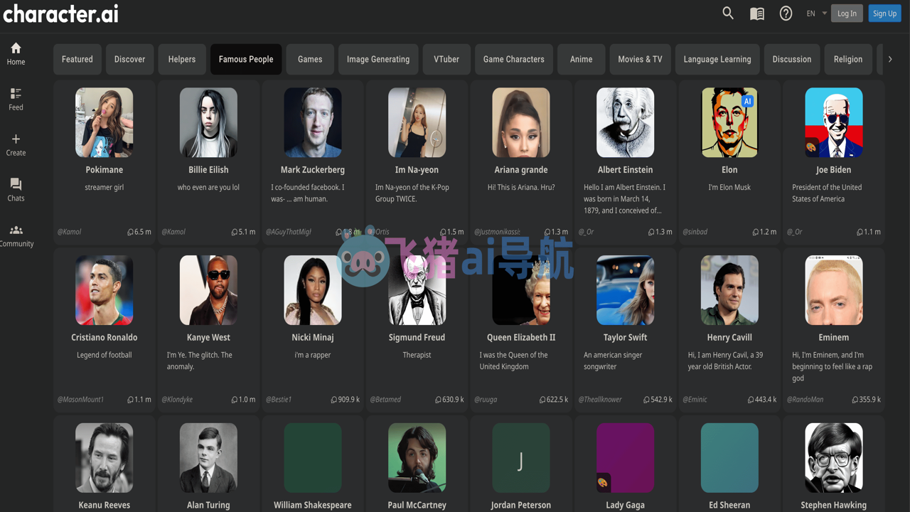
Task: Click the name "Alan Turing"
Action: pyautogui.click(x=208, y=505)
